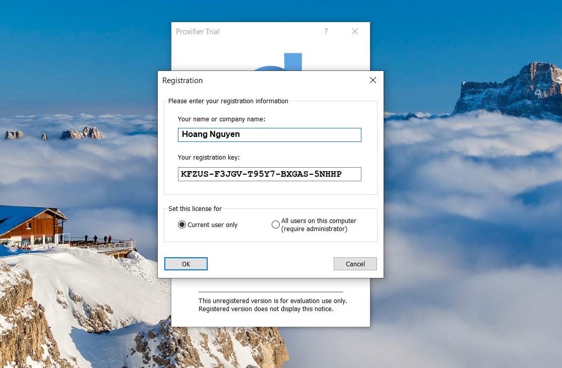Choose the All users on this computer radio button
This screenshot has height=368, width=562.
click(x=276, y=225)
